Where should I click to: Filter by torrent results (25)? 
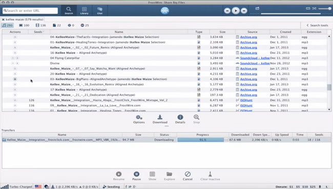pos(85,25)
